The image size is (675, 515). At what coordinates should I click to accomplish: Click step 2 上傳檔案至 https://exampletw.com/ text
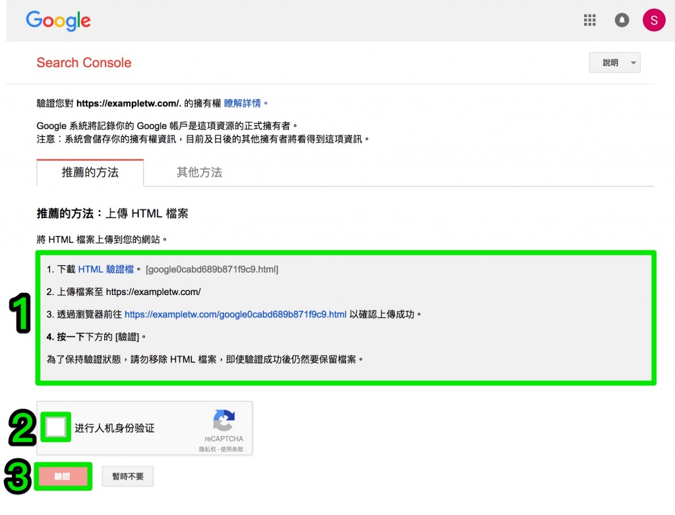pyautogui.click(x=123, y=292)
